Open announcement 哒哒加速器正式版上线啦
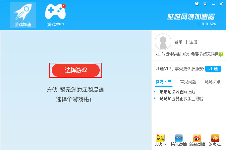This screenshot has width=226, height=150. 181,99
